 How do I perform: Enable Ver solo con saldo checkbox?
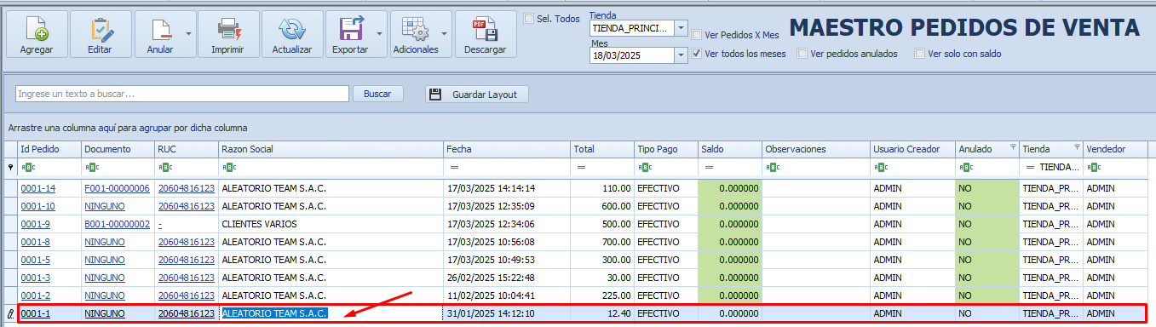click(919, 54)
